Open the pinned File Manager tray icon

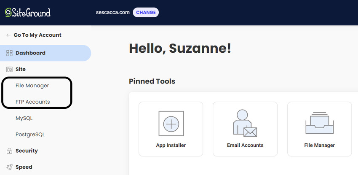(x=319, y=124)
